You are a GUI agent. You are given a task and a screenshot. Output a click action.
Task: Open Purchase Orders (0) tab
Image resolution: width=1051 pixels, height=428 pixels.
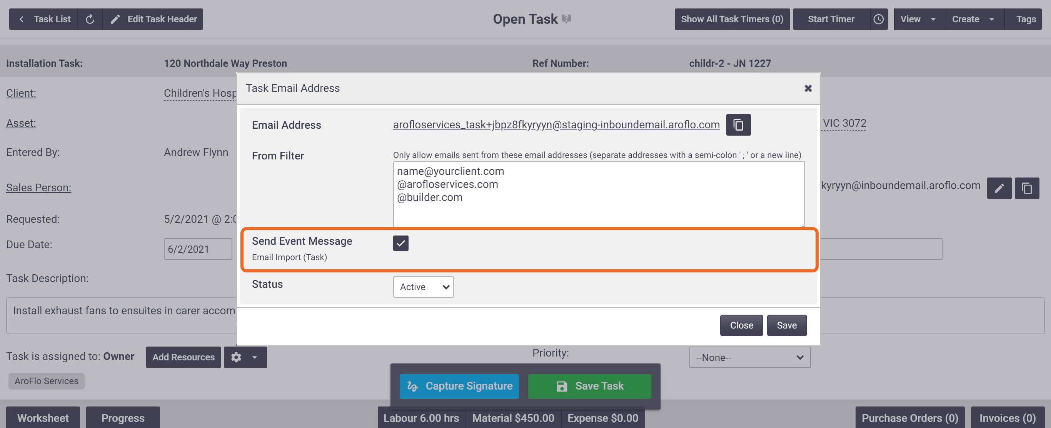point(910,417)
